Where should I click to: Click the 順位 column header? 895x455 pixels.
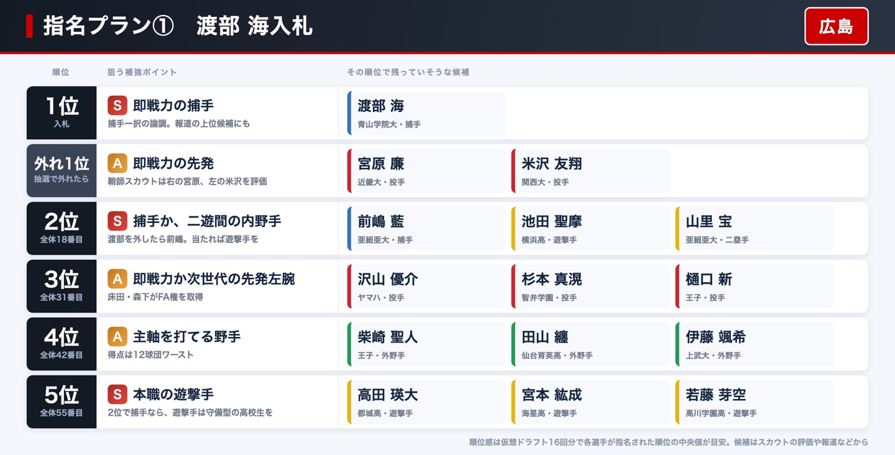(x=61, y=73)
